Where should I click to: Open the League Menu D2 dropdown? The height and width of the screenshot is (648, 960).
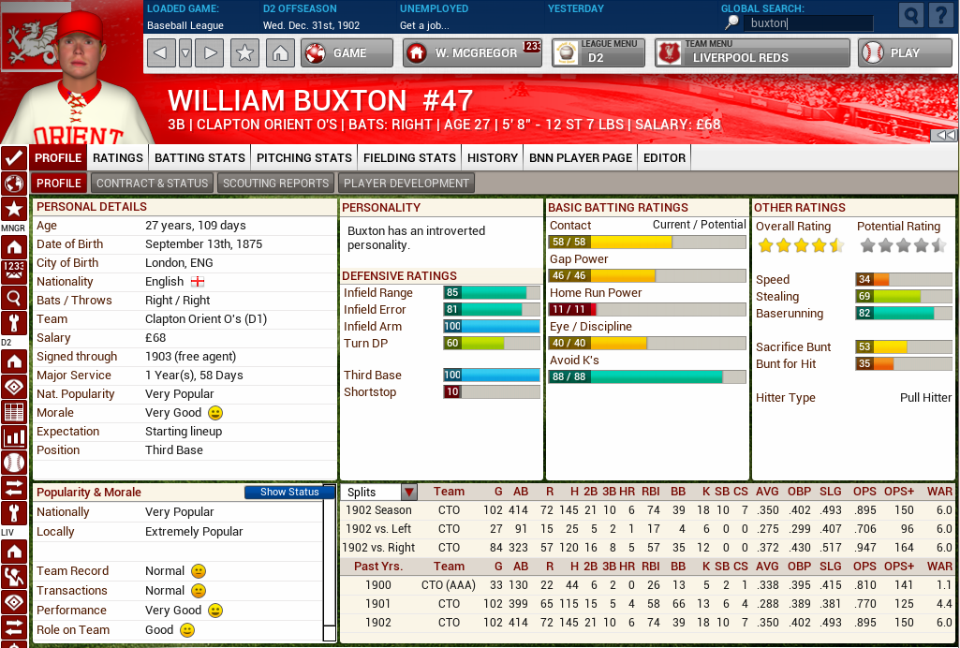coord(598,53)
